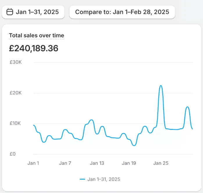Open the Compare to date range selector
Image resolution: width=203 pixels, height=193 pixels.
(122, 12)
